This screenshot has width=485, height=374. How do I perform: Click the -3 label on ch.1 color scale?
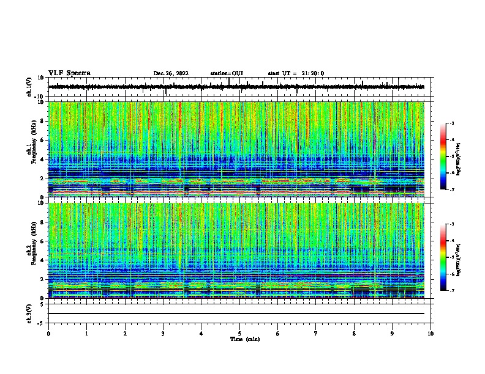tap(451, 123)
